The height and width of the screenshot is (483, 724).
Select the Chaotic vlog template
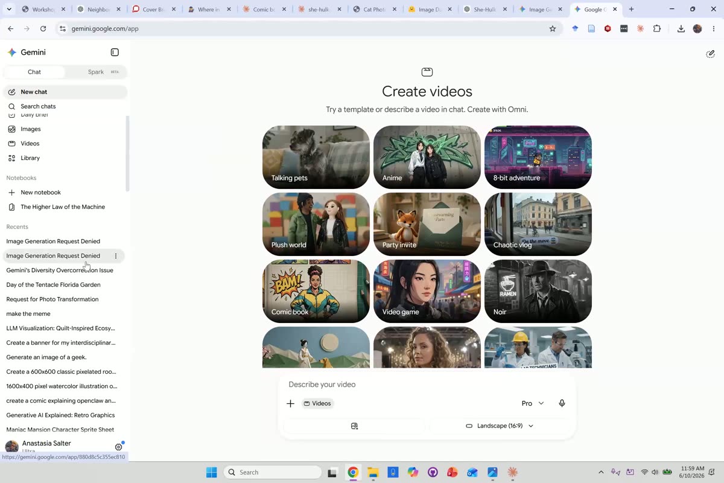click(x=538, y=224)
